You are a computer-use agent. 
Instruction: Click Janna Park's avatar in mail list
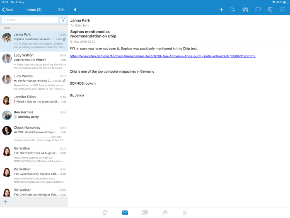(7, 38)
